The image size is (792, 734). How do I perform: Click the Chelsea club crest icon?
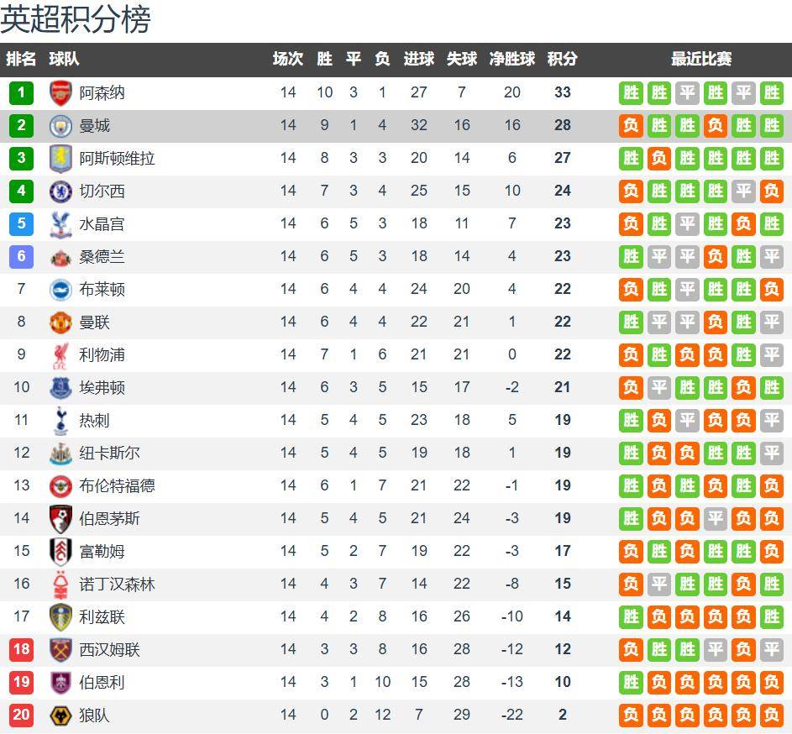pos(60,191)
